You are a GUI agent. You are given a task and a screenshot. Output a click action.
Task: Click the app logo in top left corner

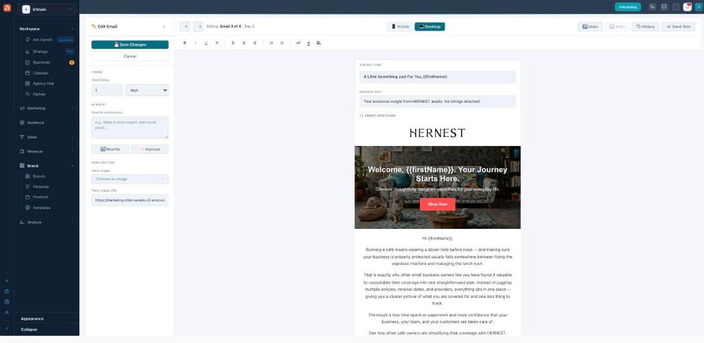(x=7, y=8)
